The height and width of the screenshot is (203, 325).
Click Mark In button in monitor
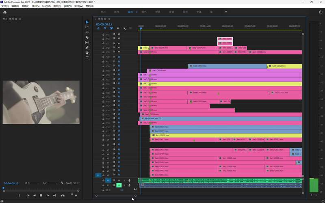(x=19, y=195)
